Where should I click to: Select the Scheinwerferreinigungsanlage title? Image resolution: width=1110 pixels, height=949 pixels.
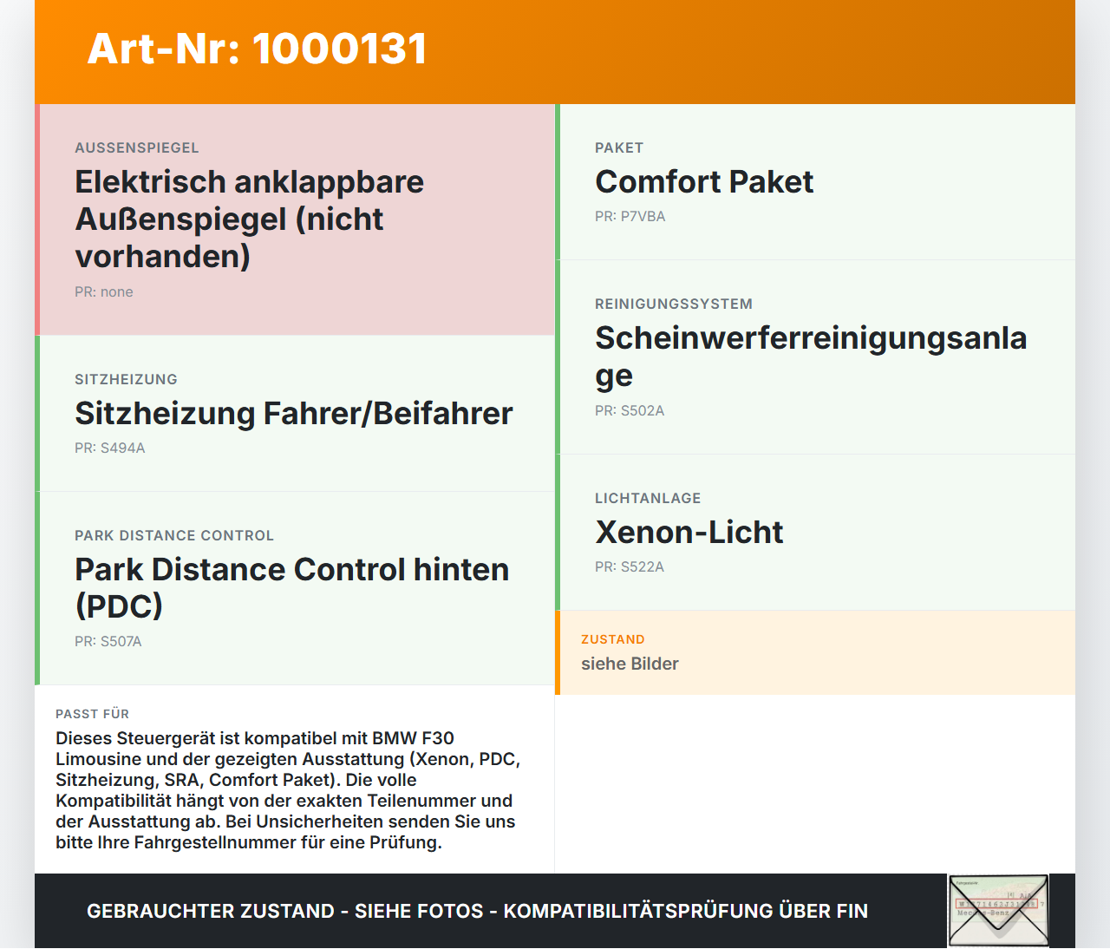(811, 357)
